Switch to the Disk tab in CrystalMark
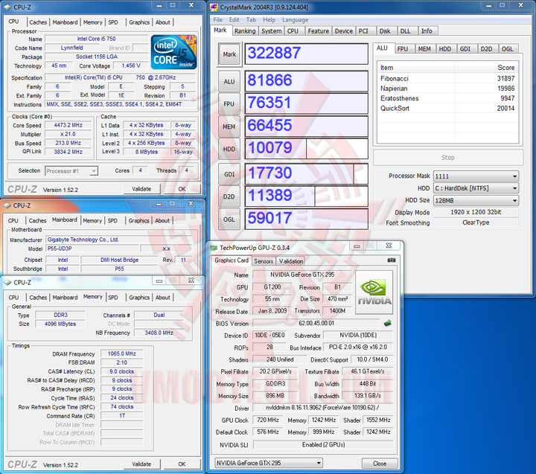This screenshot has height=474, width=536. [x=385, y=31]
